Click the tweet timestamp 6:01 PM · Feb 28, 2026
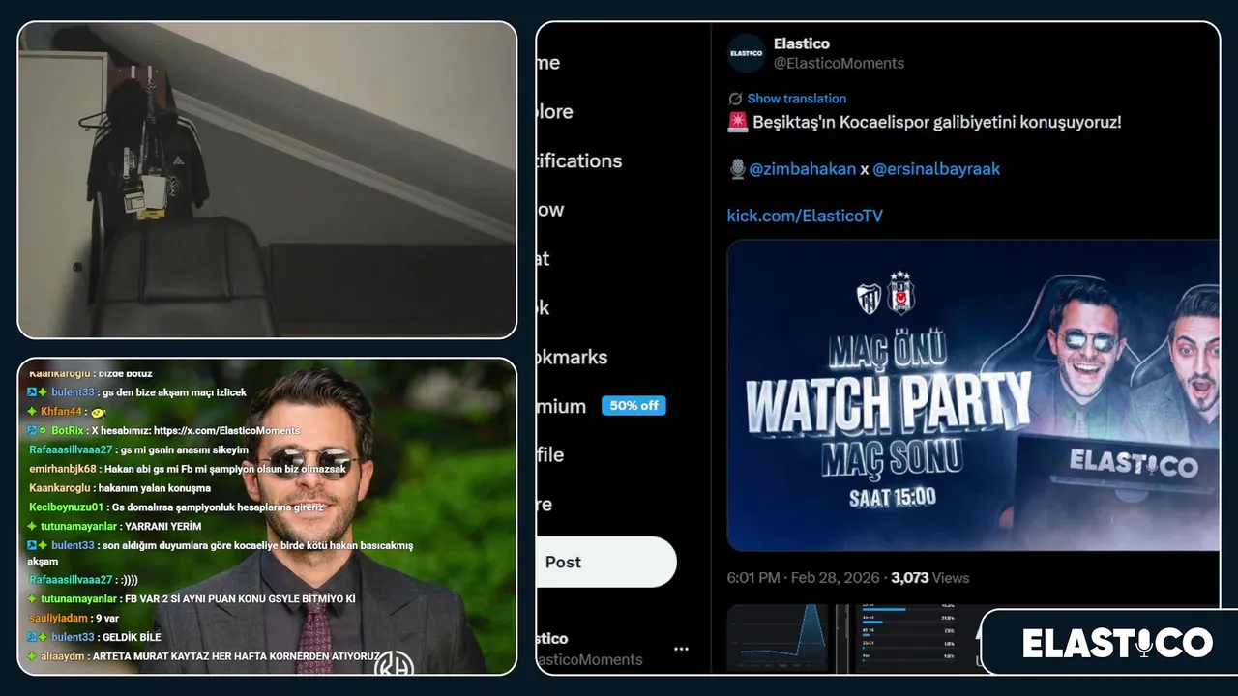Viewport: 1238px width, 696px height. click(x=803, y=578)
